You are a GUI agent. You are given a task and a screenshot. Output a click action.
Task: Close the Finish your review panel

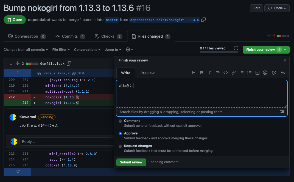[285, 60]
